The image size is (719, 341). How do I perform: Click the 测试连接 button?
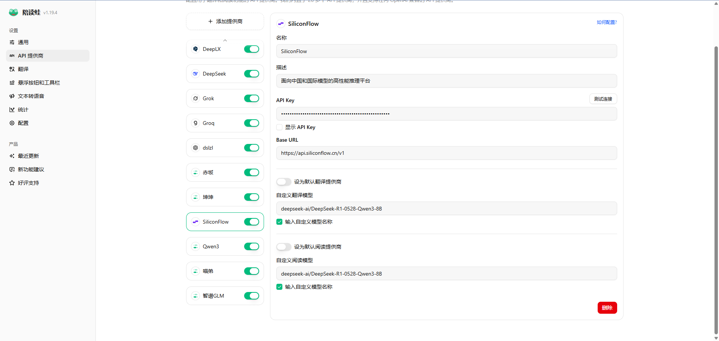point(603,99)
